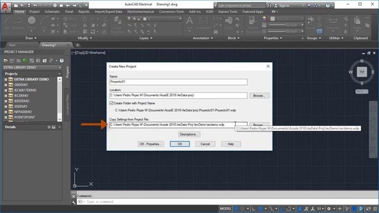
Task: Toggle Polar Tracking in the status bar
Action: click(x=260, y=209)
